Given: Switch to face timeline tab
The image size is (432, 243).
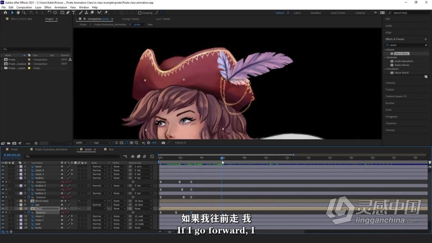Looking at the screenshot, I should click(111, 149).
